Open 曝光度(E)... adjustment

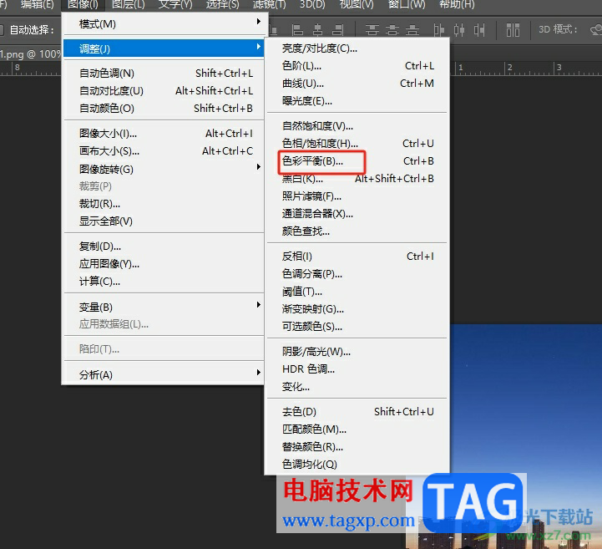(357, 101)
